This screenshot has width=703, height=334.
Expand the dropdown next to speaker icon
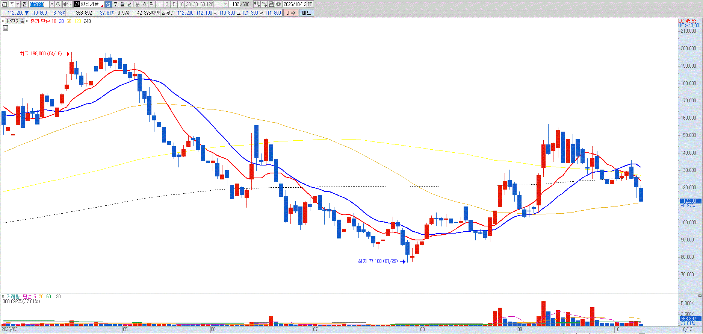tap(71, 4)
